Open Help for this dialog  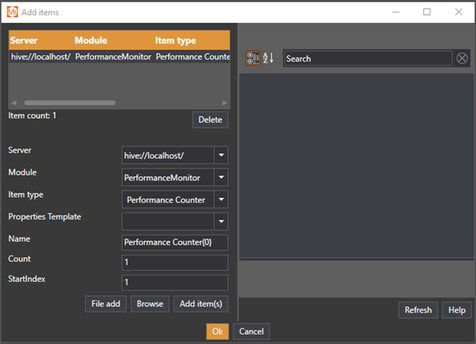[456, 309]
